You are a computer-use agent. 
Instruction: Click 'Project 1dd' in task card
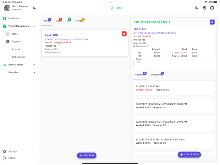click(x=51, y=46)
